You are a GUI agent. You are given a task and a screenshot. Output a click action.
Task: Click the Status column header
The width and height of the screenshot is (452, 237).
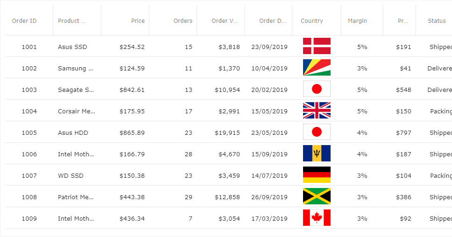click(x=437, y=21)
